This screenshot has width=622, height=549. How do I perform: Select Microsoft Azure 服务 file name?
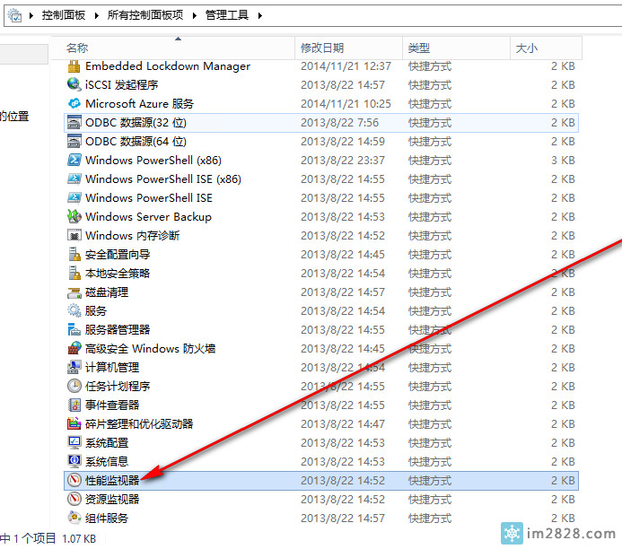tap(139, 103)
